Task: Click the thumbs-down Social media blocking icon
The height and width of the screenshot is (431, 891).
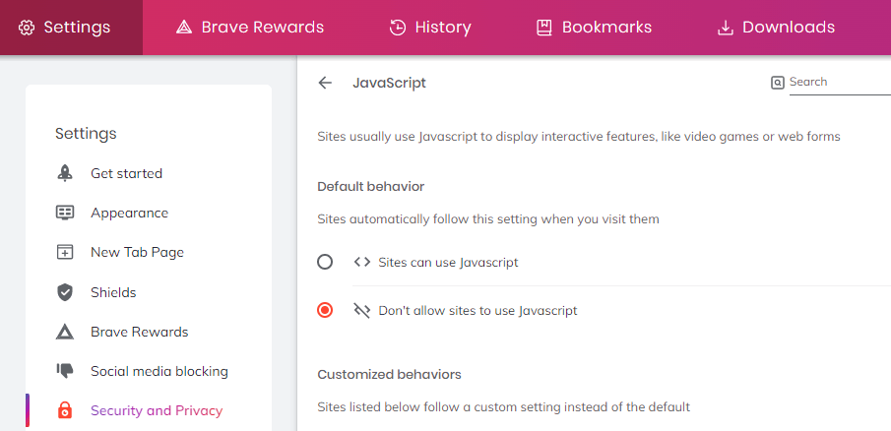Action: tap(65, 371)
